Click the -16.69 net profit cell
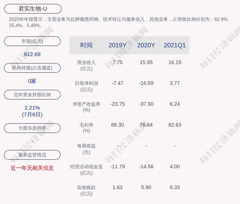 point(146,83)
